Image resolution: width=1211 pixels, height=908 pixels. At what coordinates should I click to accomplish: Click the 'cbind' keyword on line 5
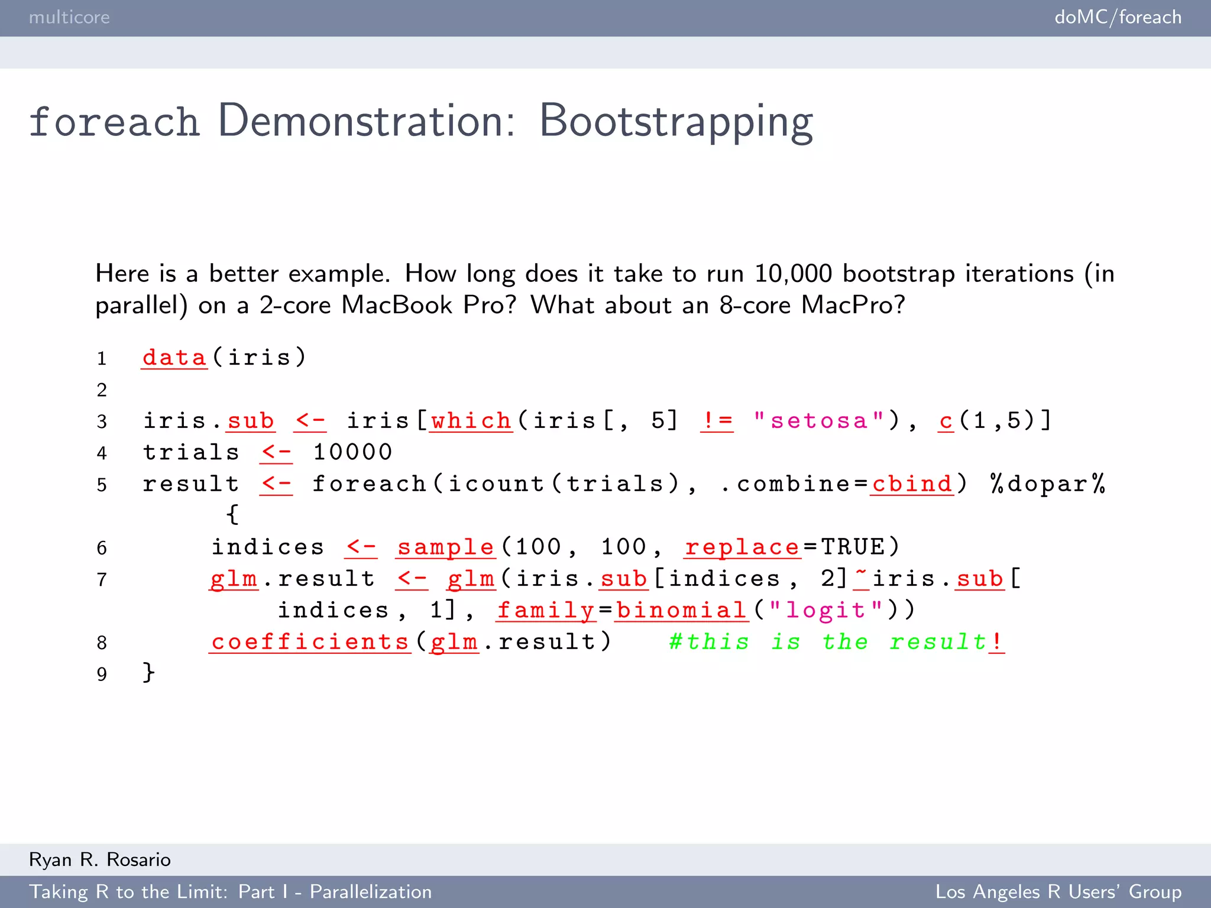pos(912,484)
